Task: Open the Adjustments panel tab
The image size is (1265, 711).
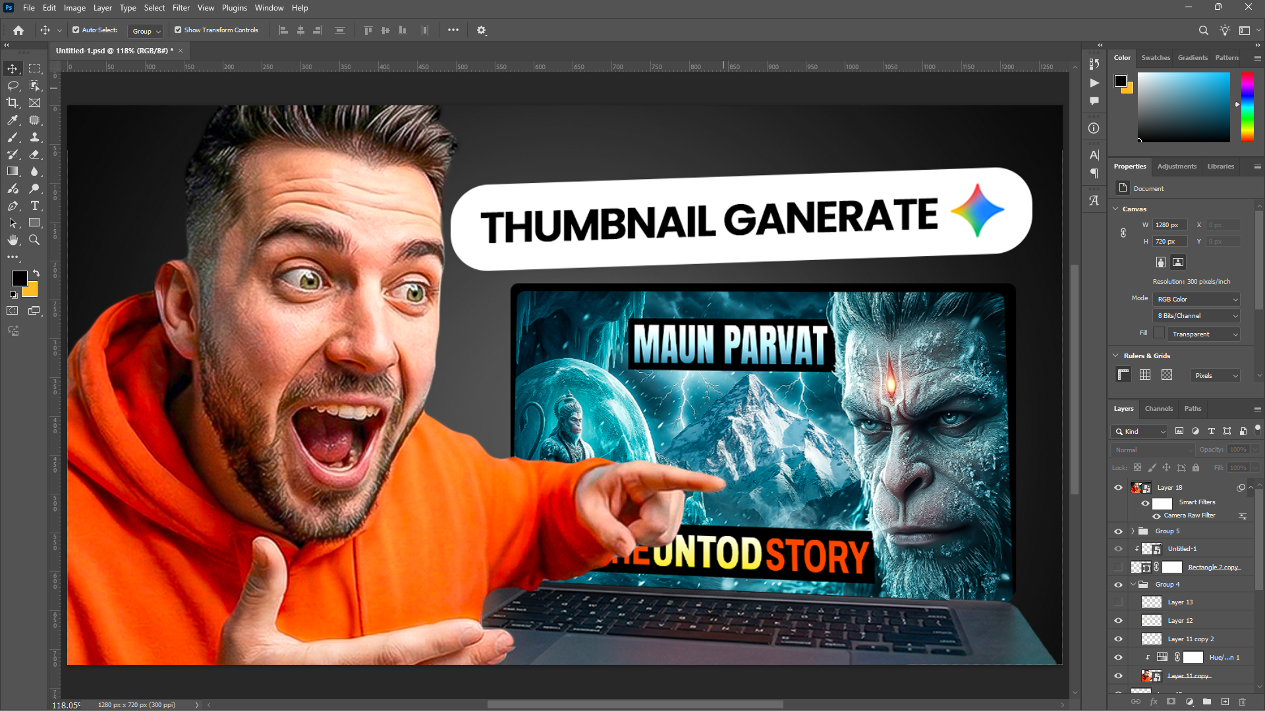Action: (1176, 167)
